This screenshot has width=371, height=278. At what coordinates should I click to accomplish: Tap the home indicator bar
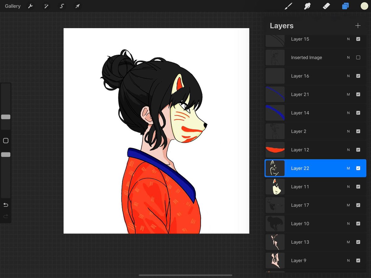click(x=185, y=275)
